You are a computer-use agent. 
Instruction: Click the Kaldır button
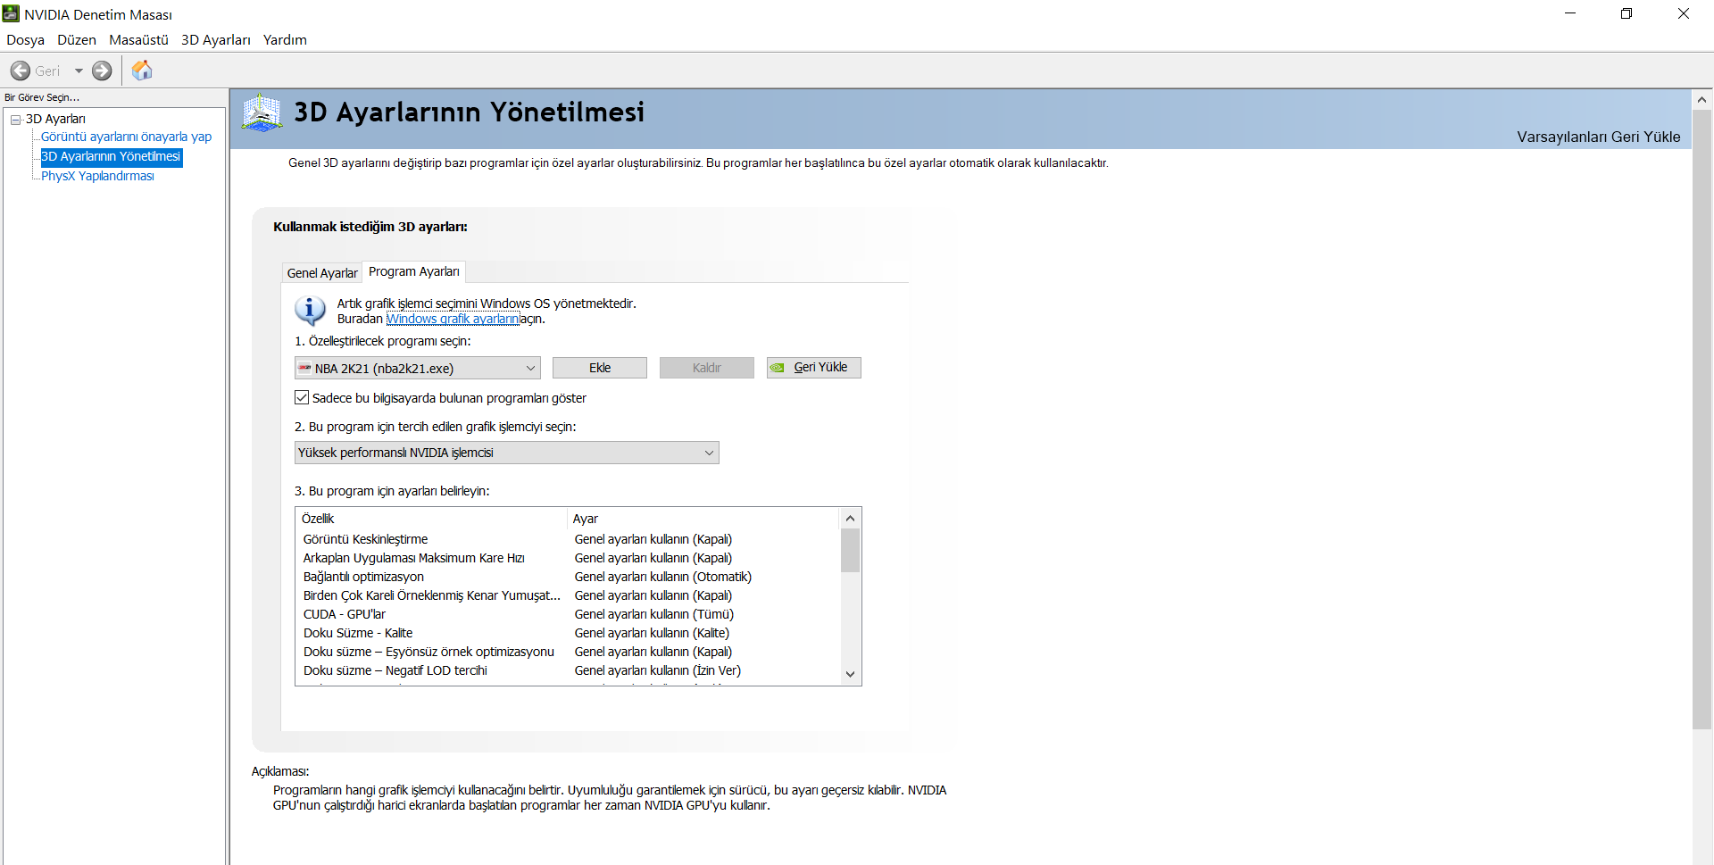click(x=707, y=368)
